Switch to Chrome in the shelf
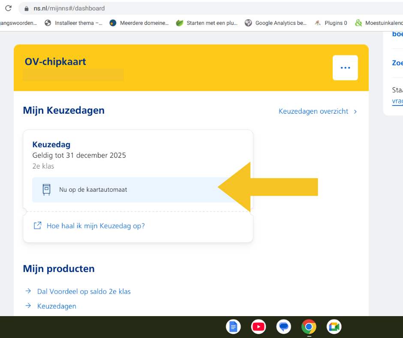 (x=309, y=327)
